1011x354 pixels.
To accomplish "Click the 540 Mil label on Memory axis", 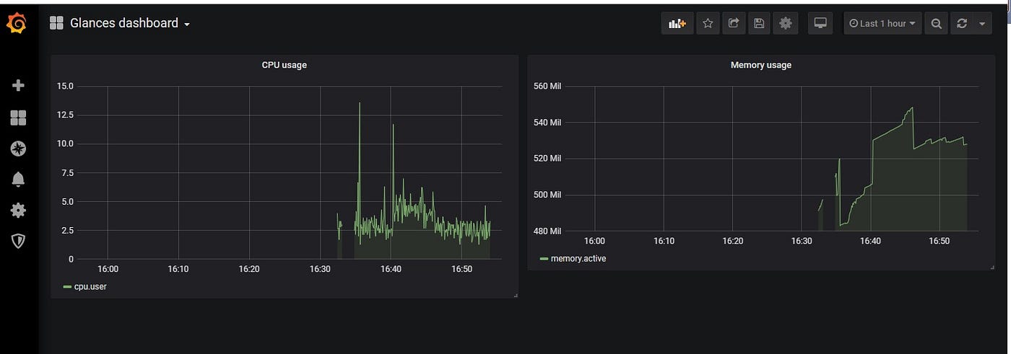I will pyautogui.click(x=546, y=123).
